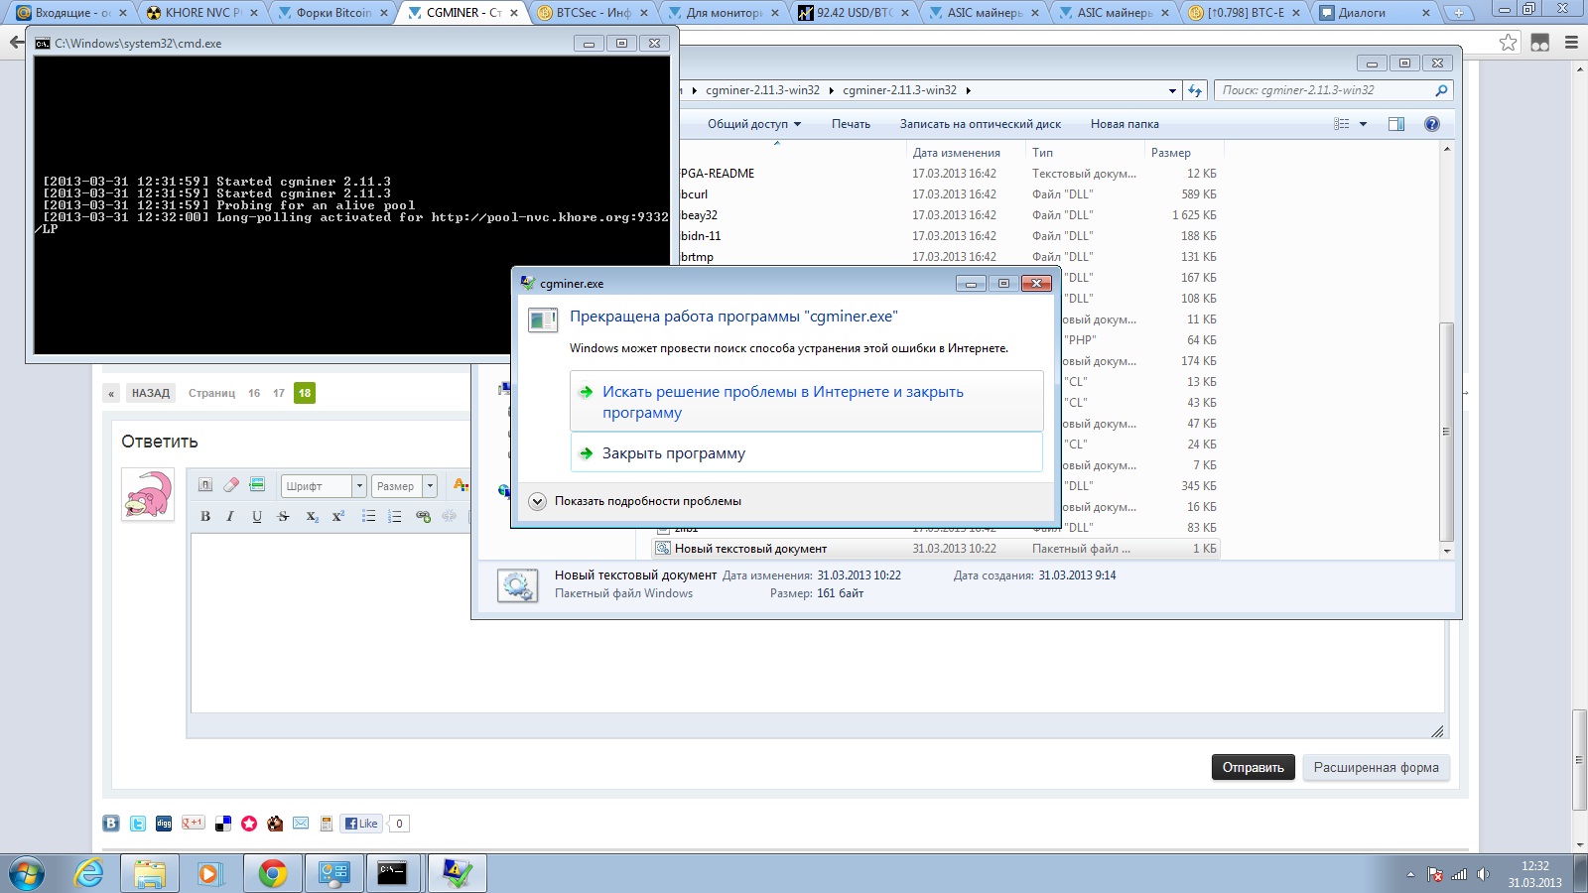Switch to Форки Bitcoin tab
Viewport: 1588px width, 893px height.
tap(332, 13)
